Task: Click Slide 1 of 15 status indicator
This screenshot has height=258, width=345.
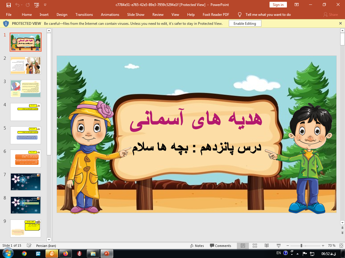Action: click(12, 245)
